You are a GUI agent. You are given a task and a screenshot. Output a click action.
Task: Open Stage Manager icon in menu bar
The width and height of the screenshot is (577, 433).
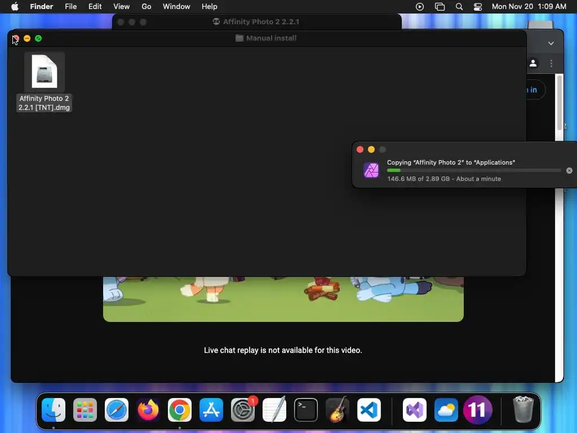[440, 7]
